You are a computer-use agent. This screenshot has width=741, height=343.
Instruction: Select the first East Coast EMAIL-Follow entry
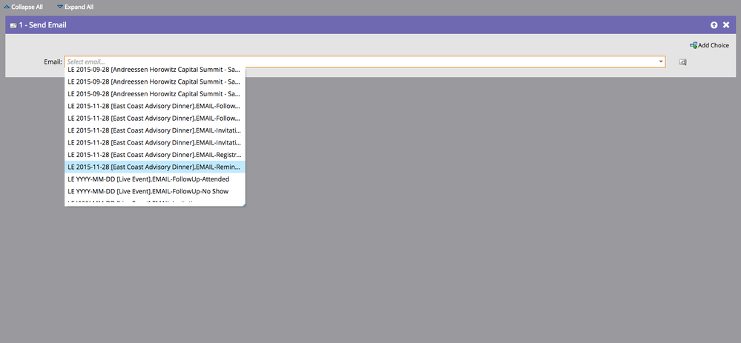[x=154, y=106]
